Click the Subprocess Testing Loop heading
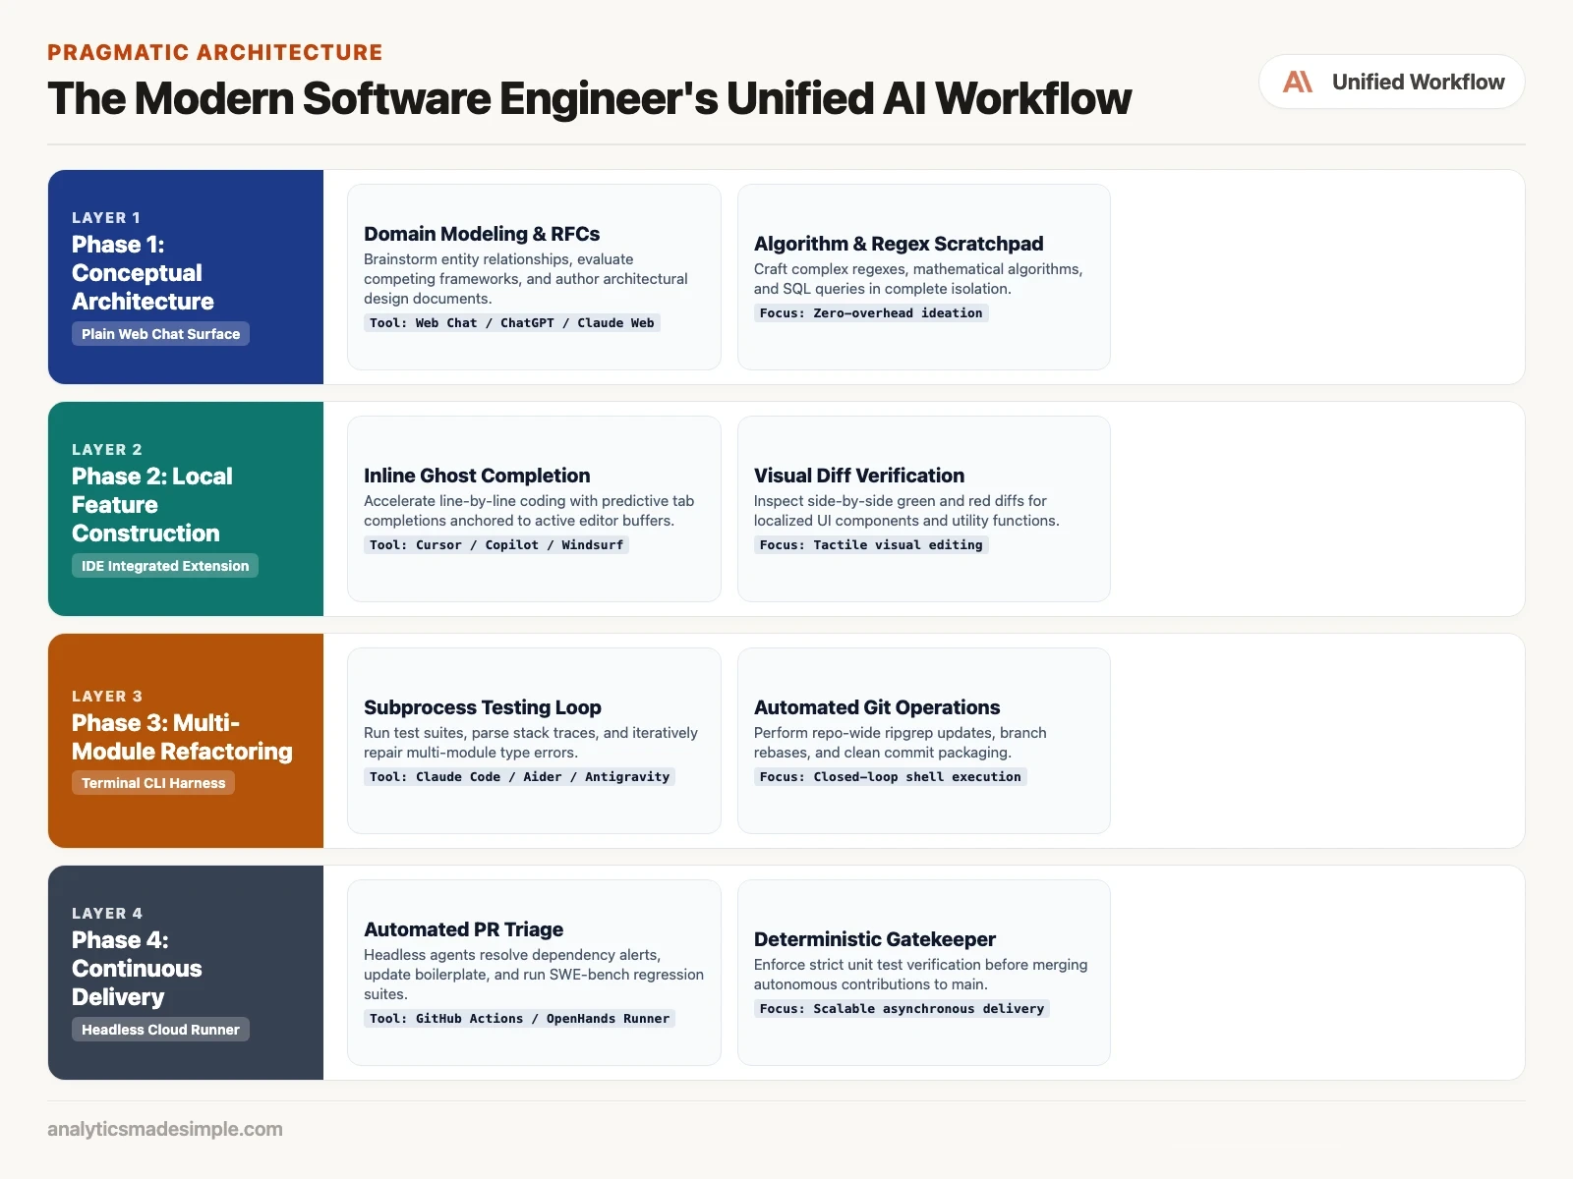Screen dimensions: 1573x1179 click(x=483, y=707)
